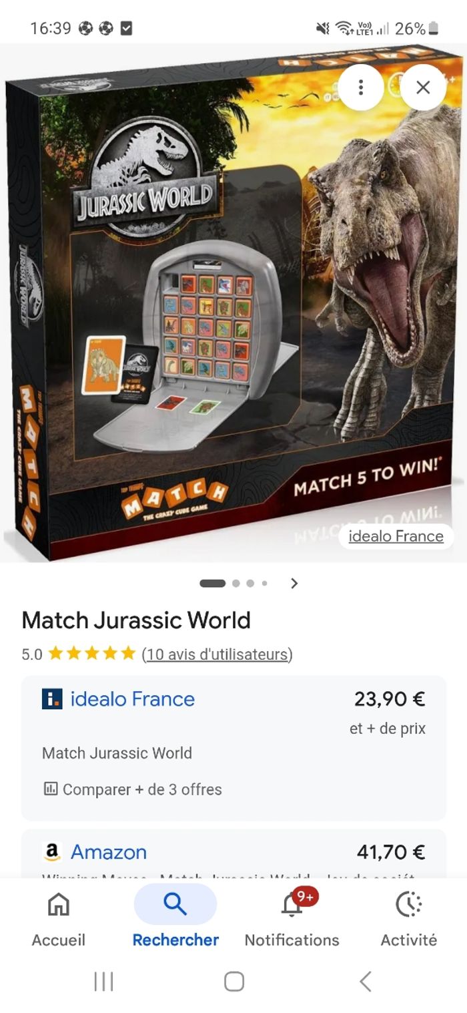Tap the Comparer chart icon
467x1013 pixels.
click(x=50, y=789)
